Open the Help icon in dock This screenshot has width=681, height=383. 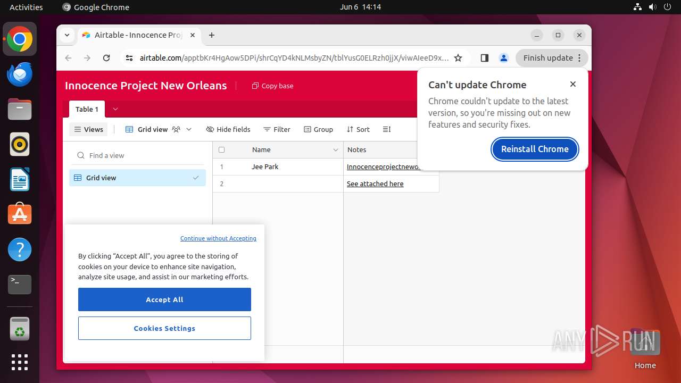click(x=20, y=249)
